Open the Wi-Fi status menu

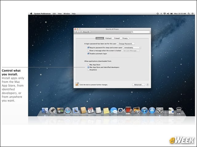pyautogui.click(x=164, y=13)
